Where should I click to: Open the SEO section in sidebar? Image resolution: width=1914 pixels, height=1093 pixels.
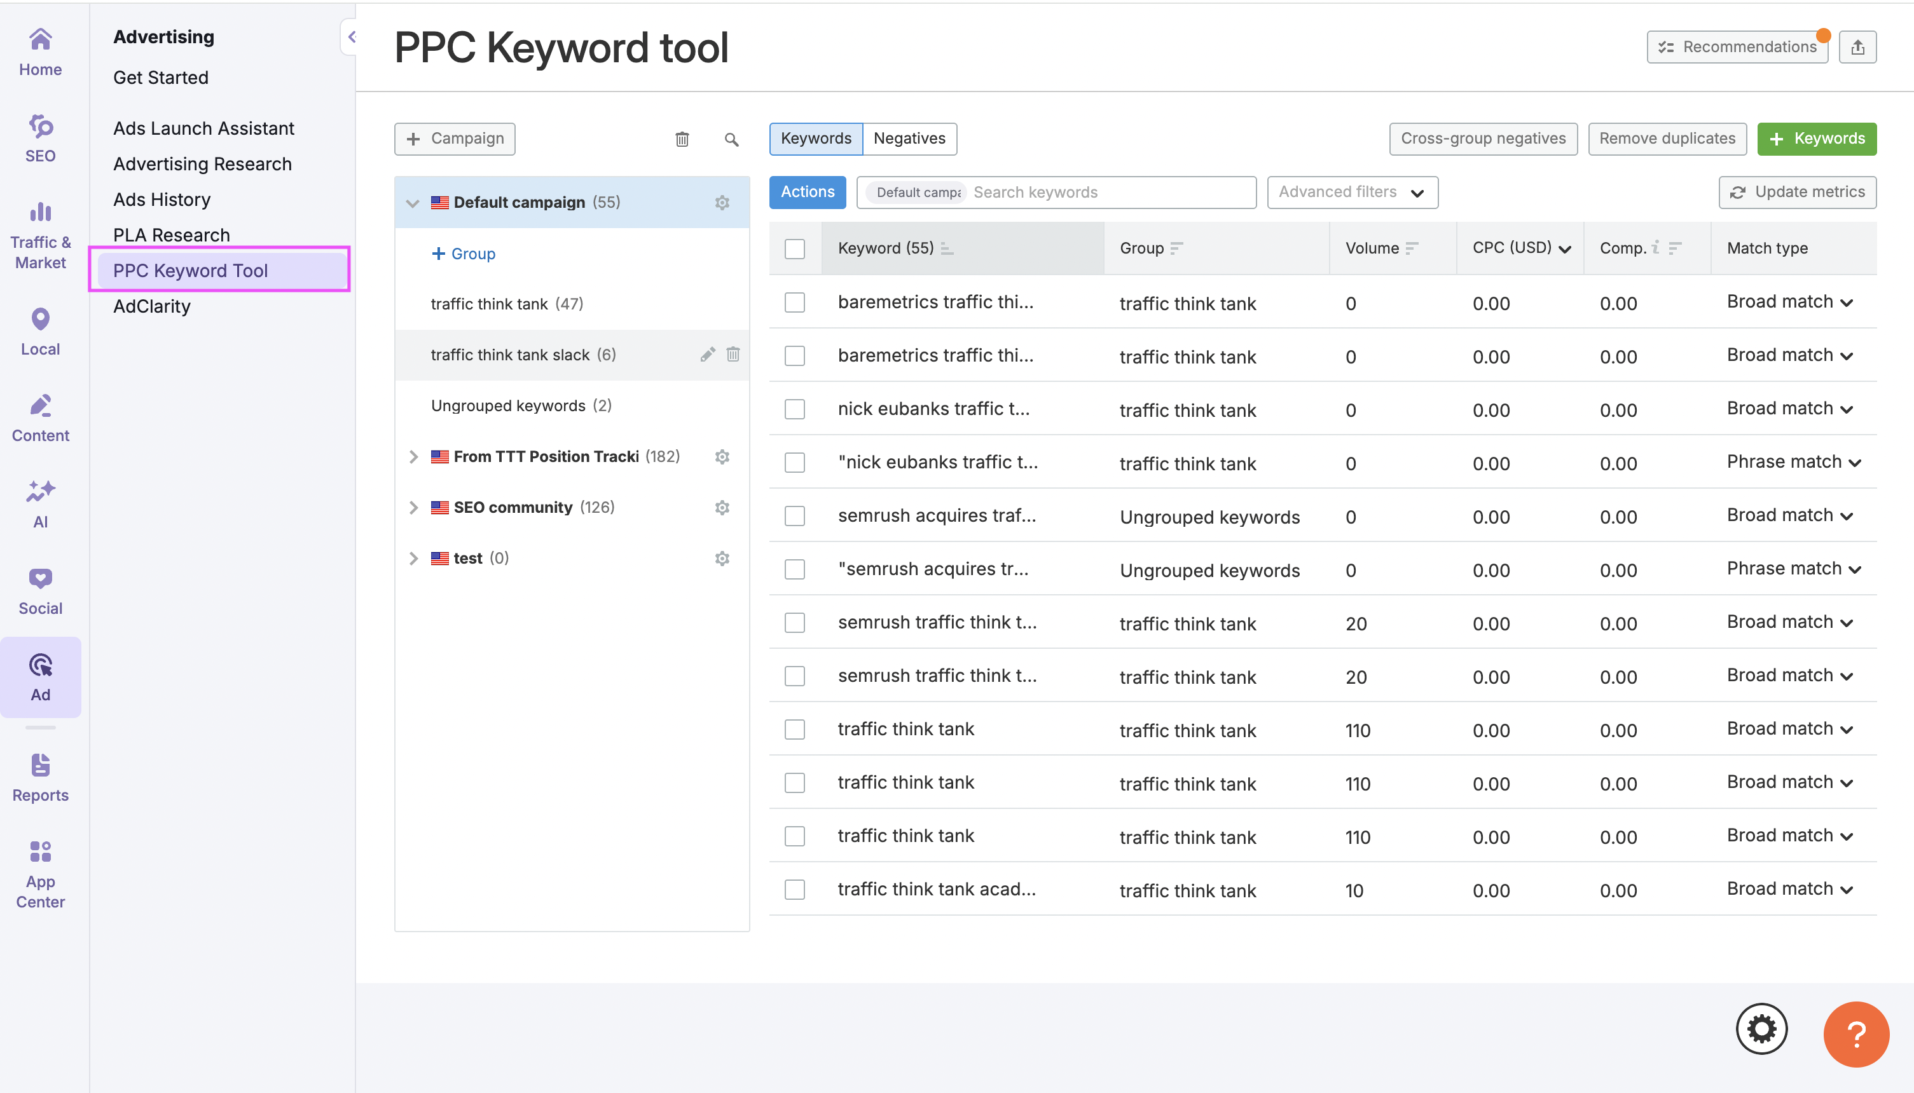click(41, 139)
